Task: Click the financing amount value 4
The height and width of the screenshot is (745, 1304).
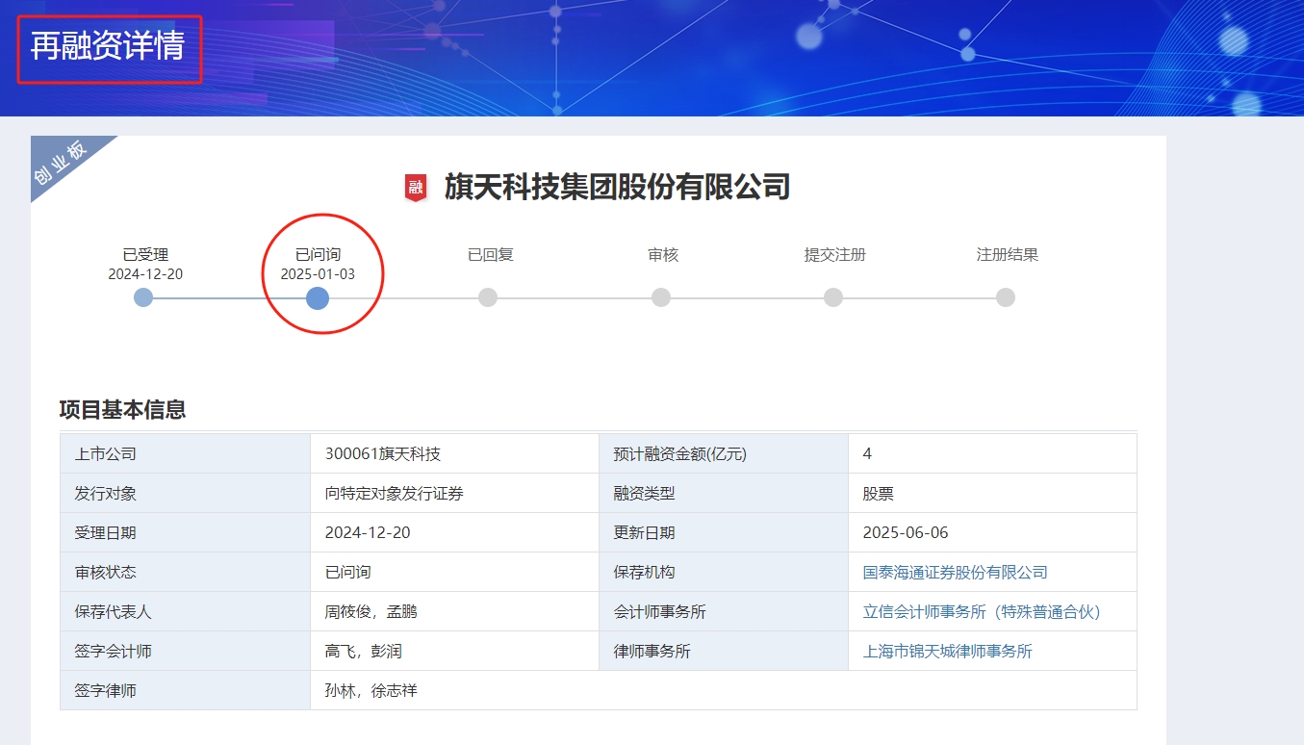Action: pos(867,454)
